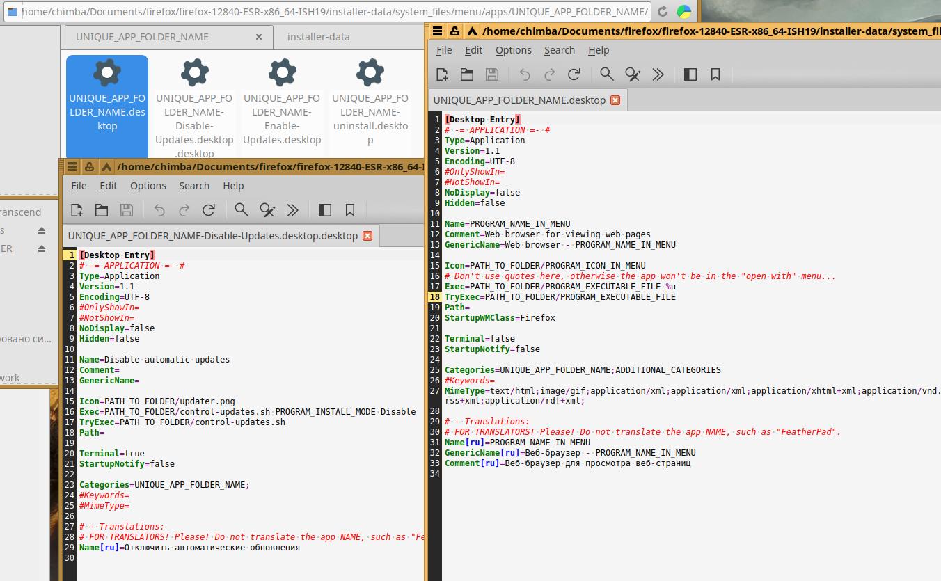Viewport: 941px width, 581px height.
Task: Click Open file icon in right editor toolbar
Action: tap(467, 74)
